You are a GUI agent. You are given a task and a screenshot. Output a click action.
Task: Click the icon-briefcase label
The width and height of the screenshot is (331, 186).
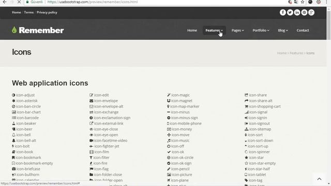(x=28, y=169)
